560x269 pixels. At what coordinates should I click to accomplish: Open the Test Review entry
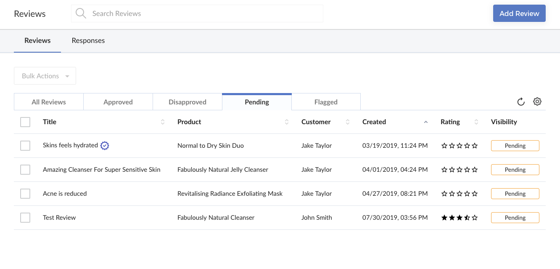pyautogui.click(x=59, y=218)
